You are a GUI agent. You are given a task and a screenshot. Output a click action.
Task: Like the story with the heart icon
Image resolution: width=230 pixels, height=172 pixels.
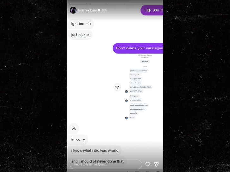pos(148,164)
